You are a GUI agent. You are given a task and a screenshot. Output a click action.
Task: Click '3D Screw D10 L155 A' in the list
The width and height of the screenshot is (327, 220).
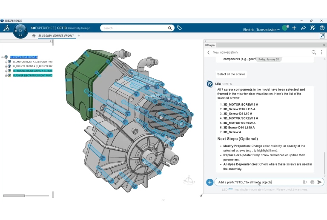(239, 128)
